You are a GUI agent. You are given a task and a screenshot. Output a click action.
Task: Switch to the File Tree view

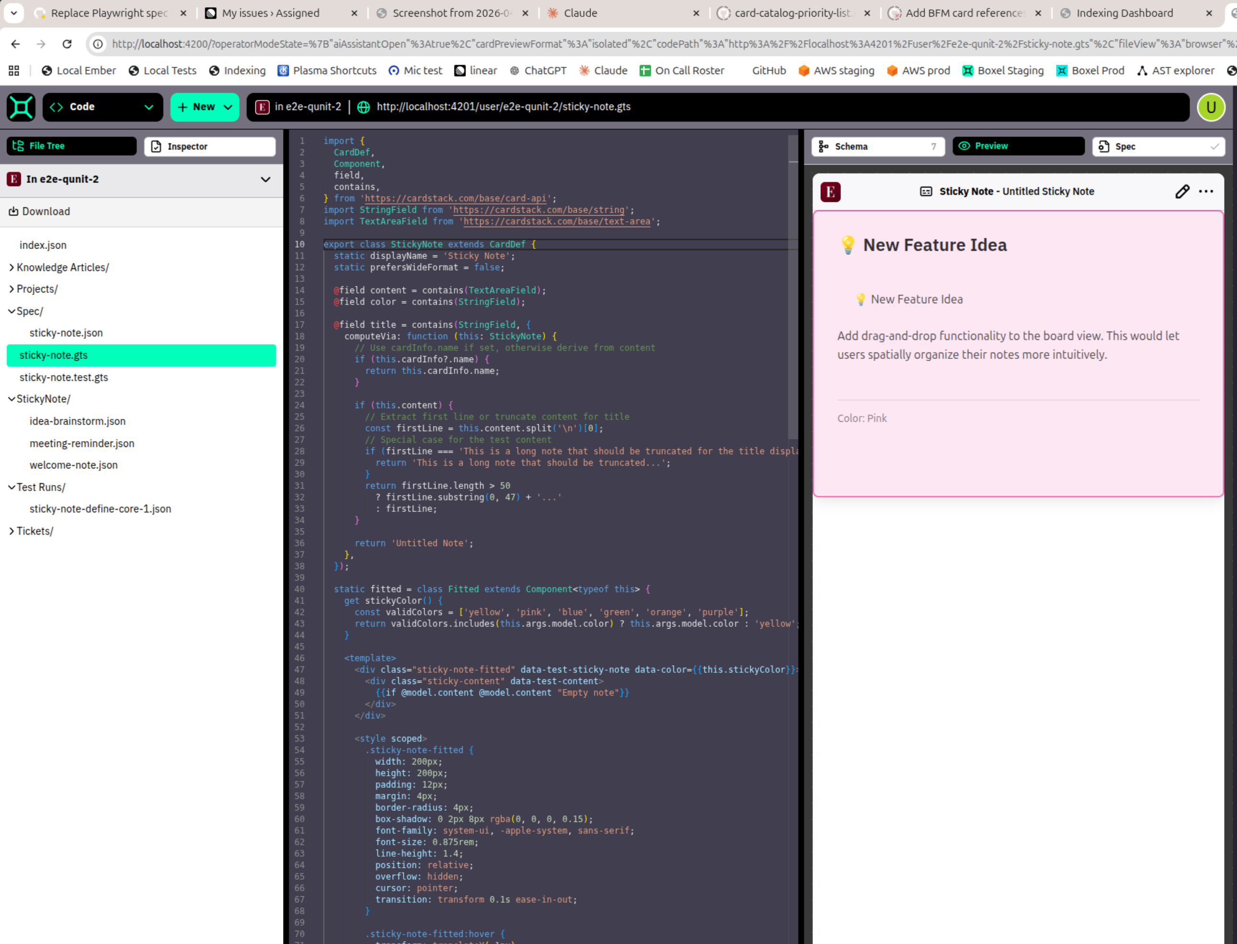point(71,146)
